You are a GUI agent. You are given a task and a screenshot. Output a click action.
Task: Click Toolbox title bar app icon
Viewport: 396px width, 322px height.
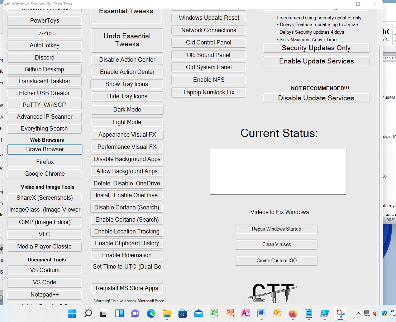7,4
